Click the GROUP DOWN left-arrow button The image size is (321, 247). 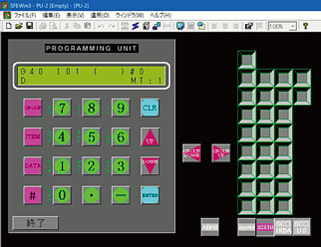click(x=191, y=153)
